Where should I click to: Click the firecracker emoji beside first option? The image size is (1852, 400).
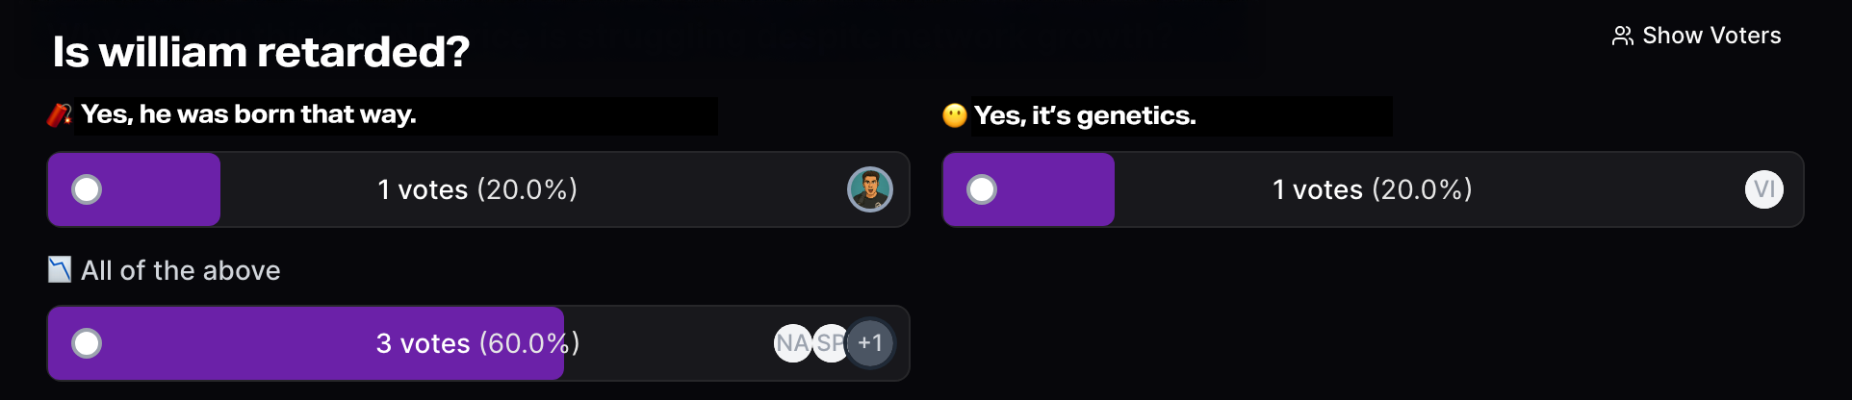(60, 115)
